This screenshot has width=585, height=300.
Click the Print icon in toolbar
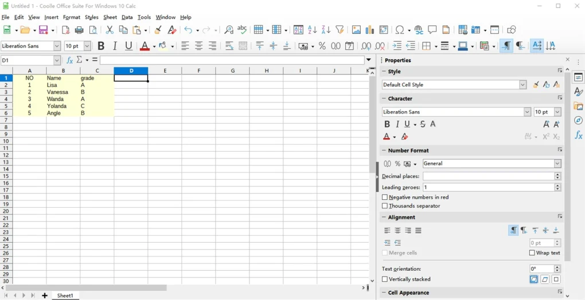(x=79, y=30)
